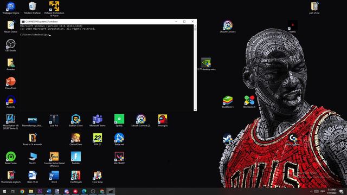Open the Fortnite desktop shortcut
The image size is (347, 195).
(x=76, y=158)
